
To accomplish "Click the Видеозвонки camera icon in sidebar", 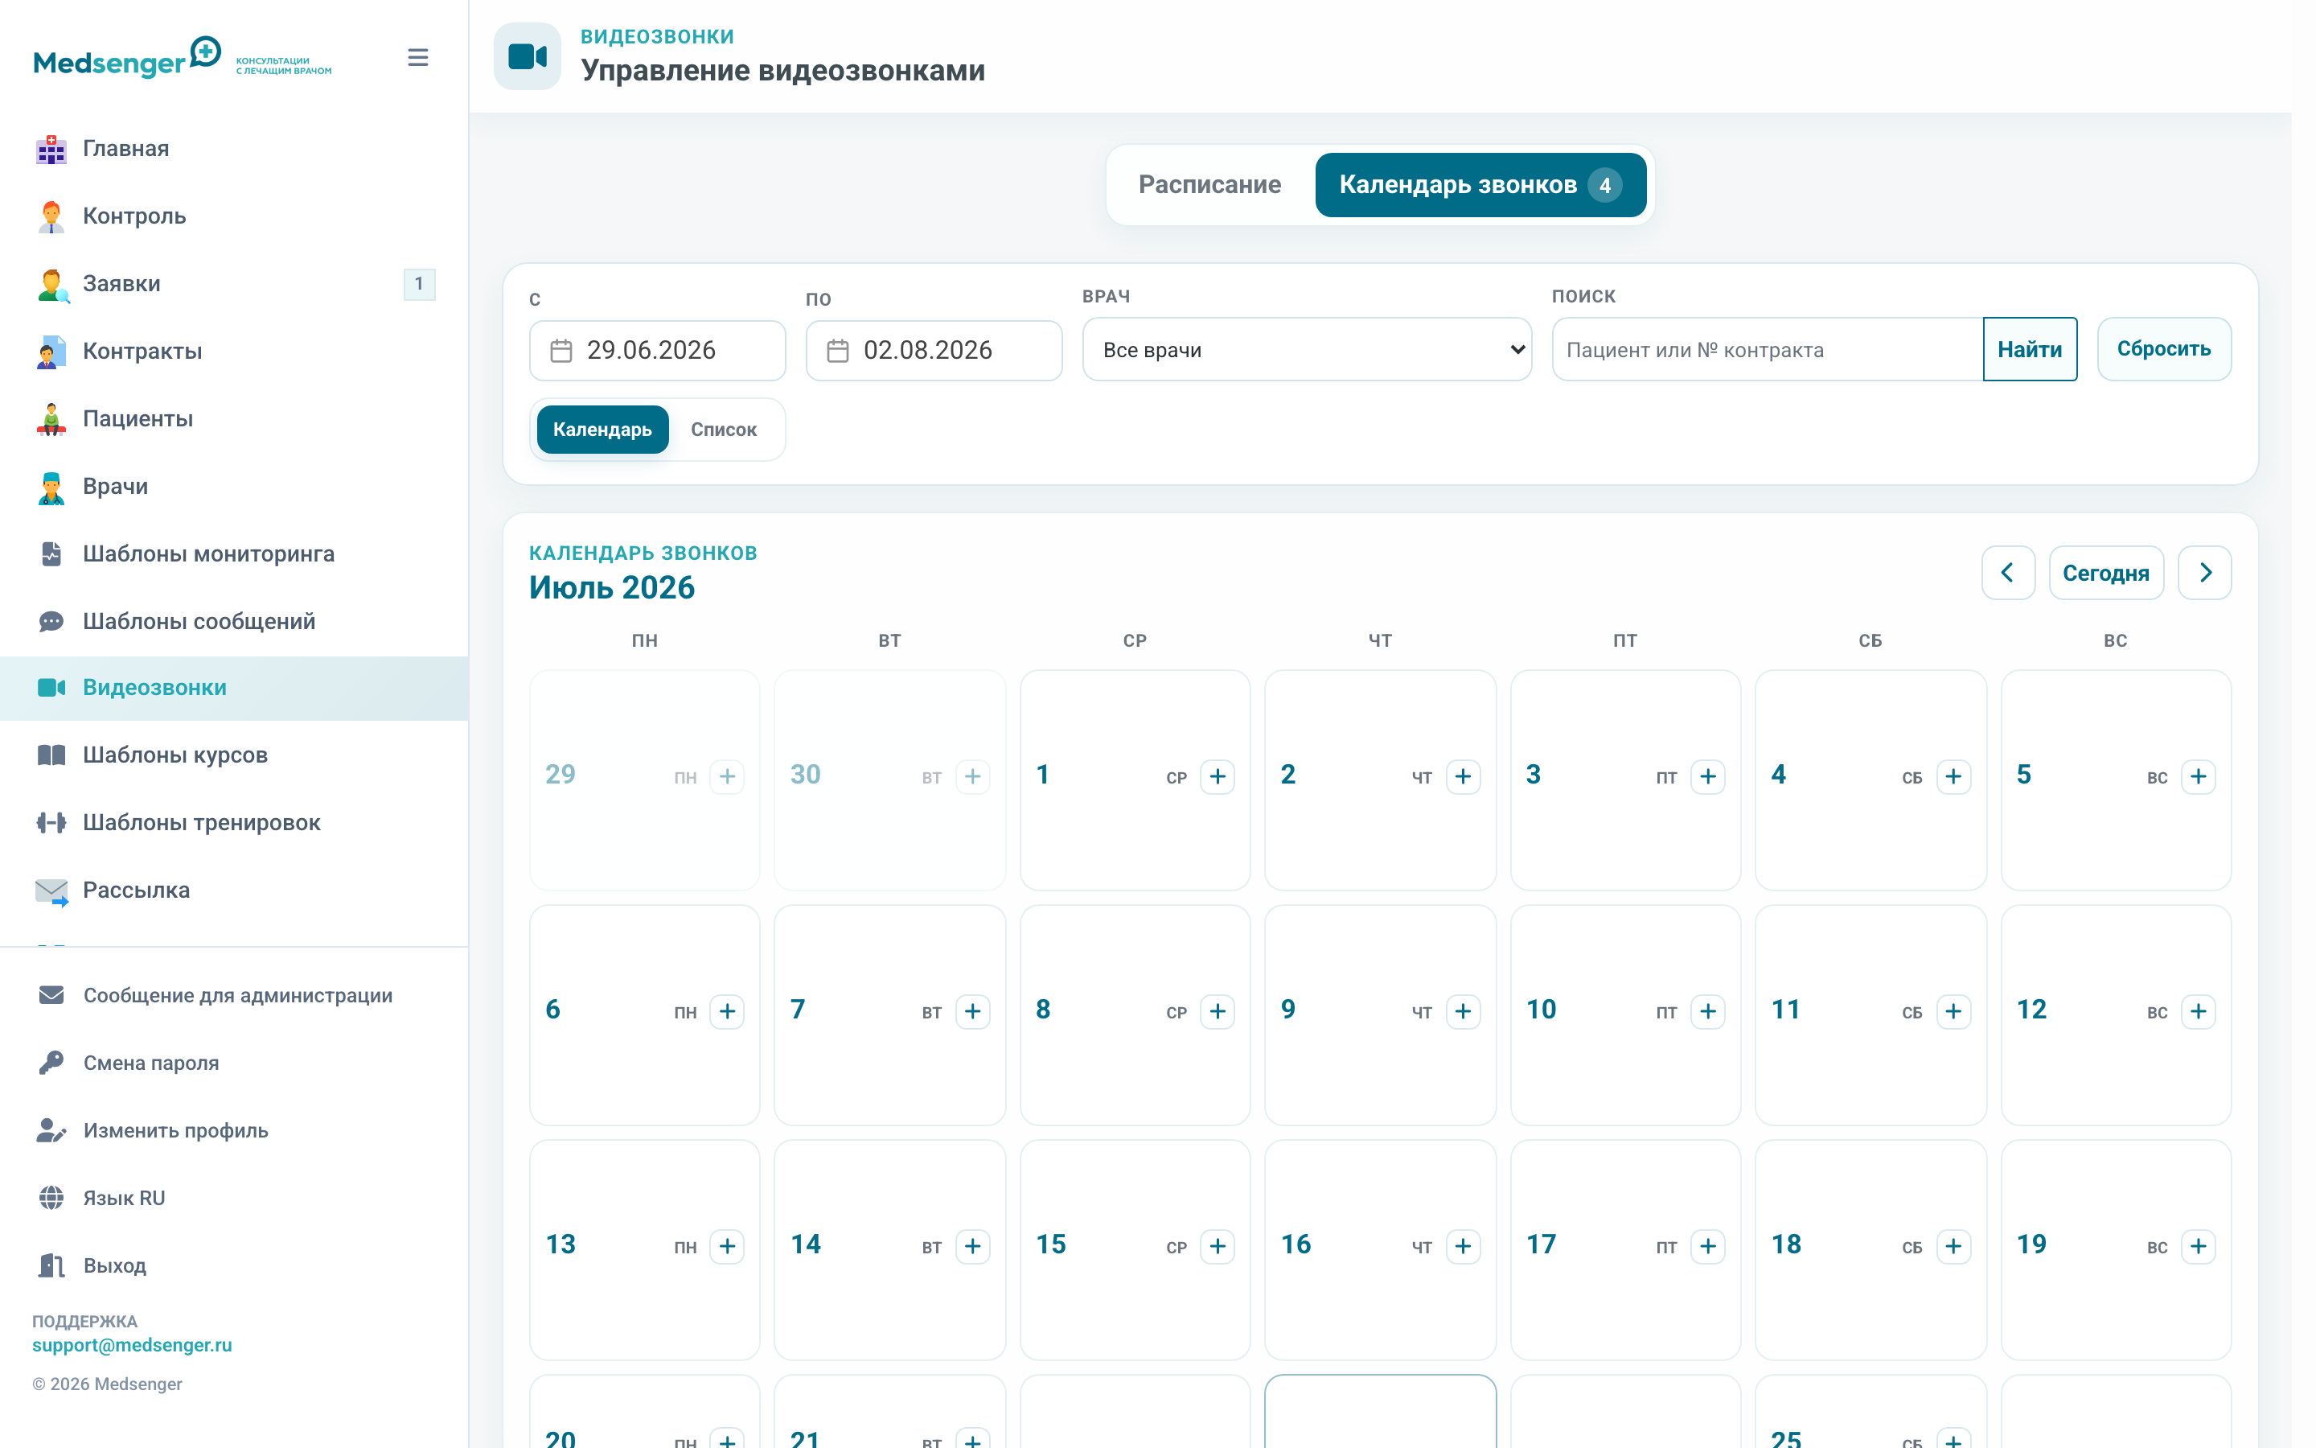I will [51, 688].
